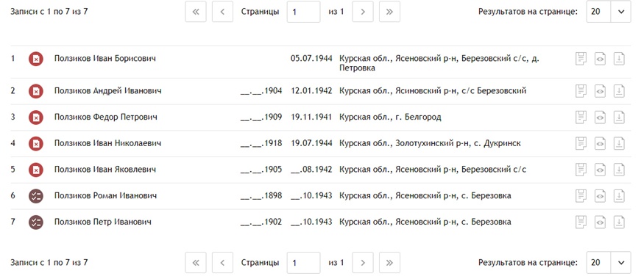
Task: Click download icon for Ползиков Андрей Иванович
Action: (x=620, y=91)
